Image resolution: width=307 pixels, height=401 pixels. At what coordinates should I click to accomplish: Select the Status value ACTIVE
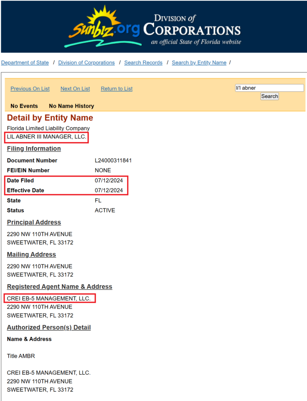105,210
